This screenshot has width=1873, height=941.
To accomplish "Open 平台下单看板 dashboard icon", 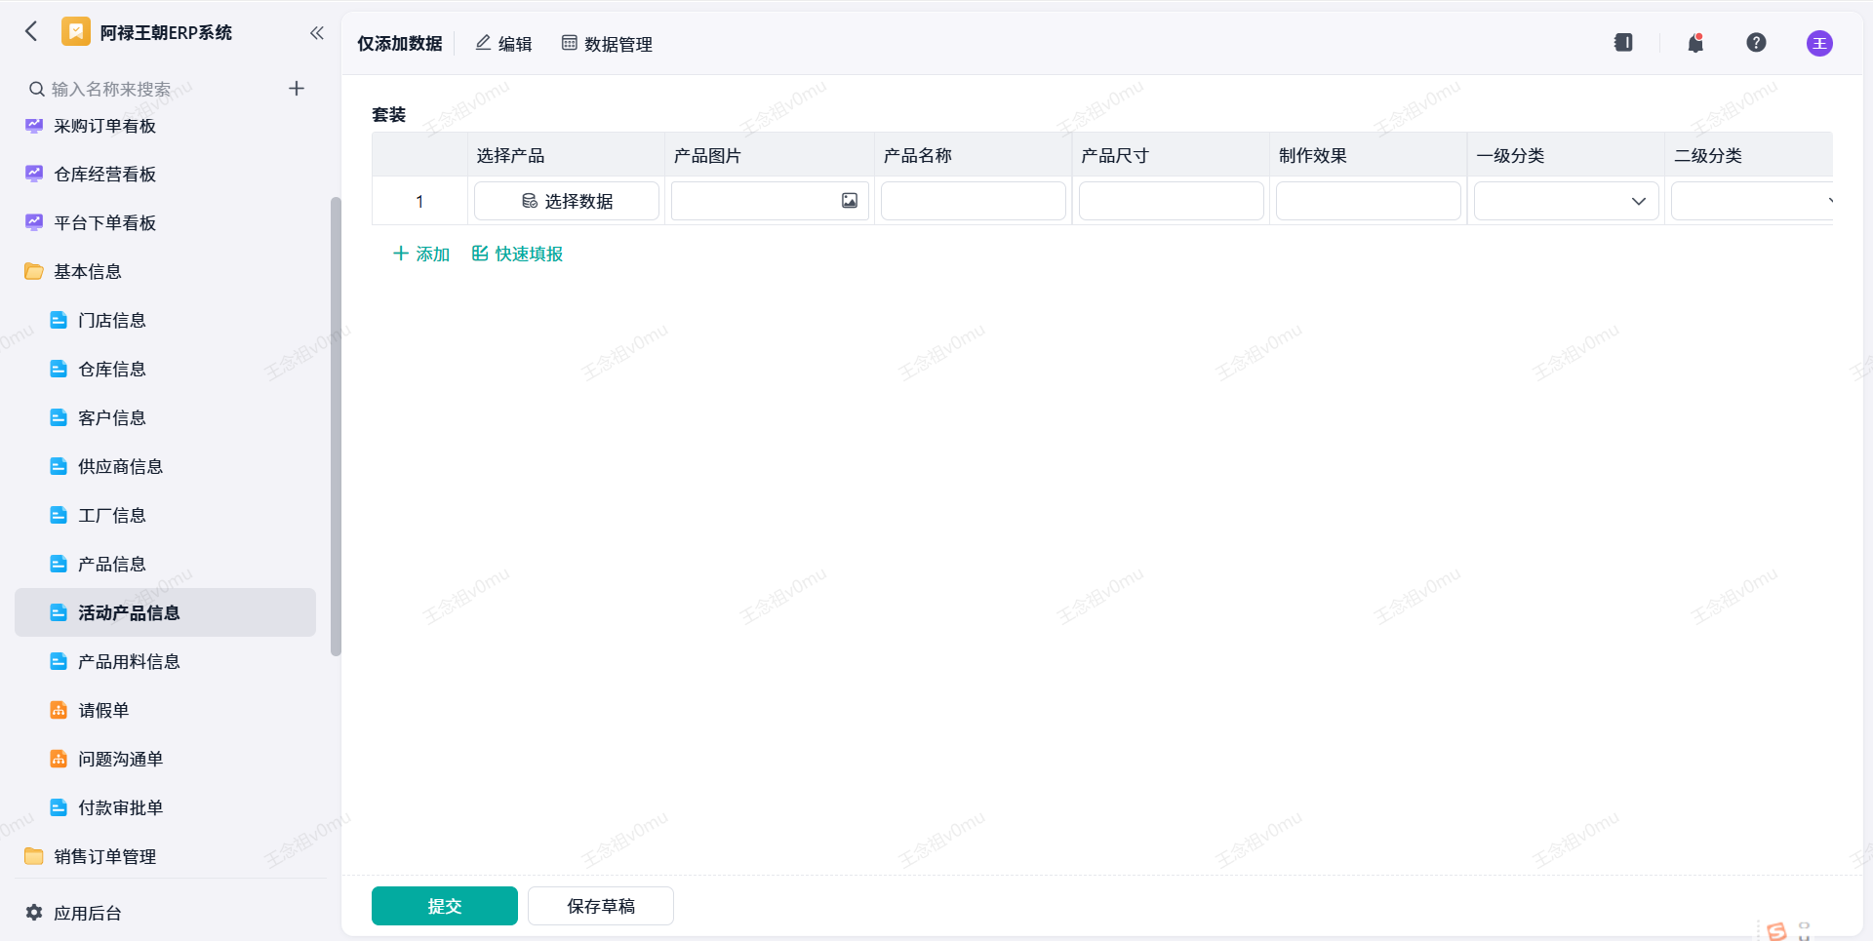I will click(34, 223).
